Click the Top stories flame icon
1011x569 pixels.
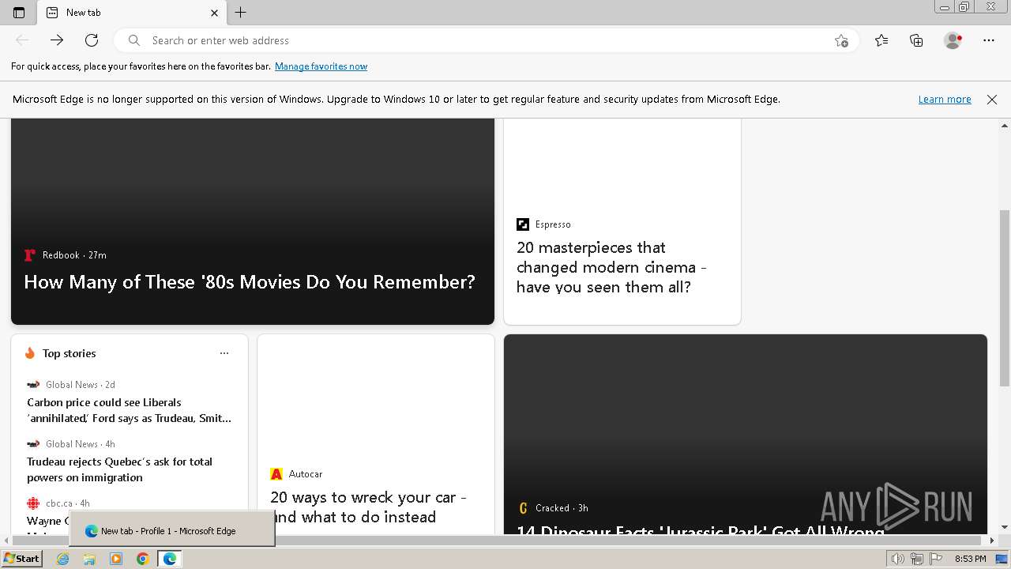click(x=30, y=353)
